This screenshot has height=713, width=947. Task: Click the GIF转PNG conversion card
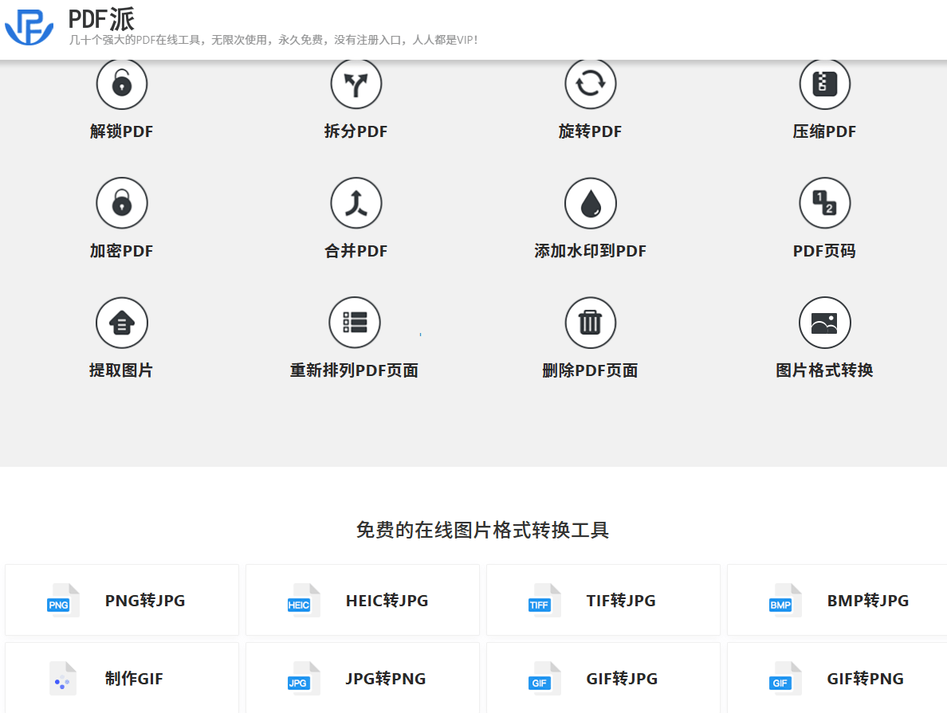click(x=835, y=678)
